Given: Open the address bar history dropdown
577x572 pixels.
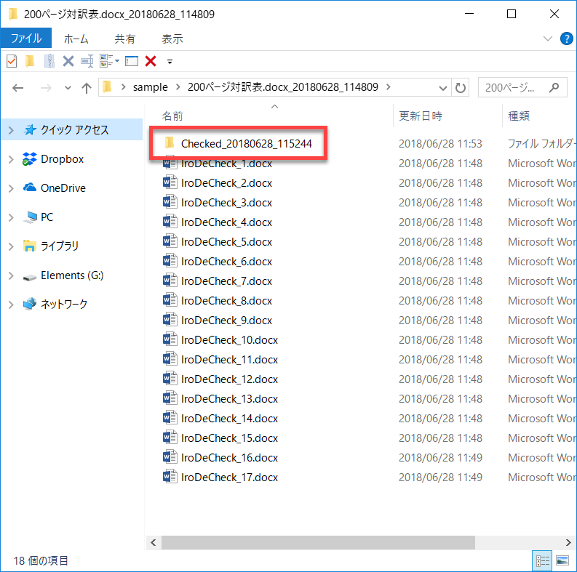Looking at the screenshot, I should point(443,87).
